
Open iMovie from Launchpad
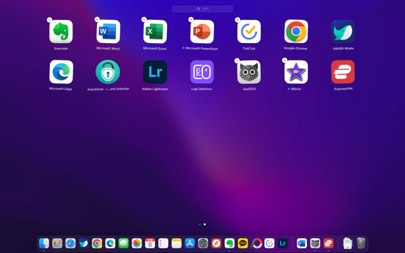296,72
